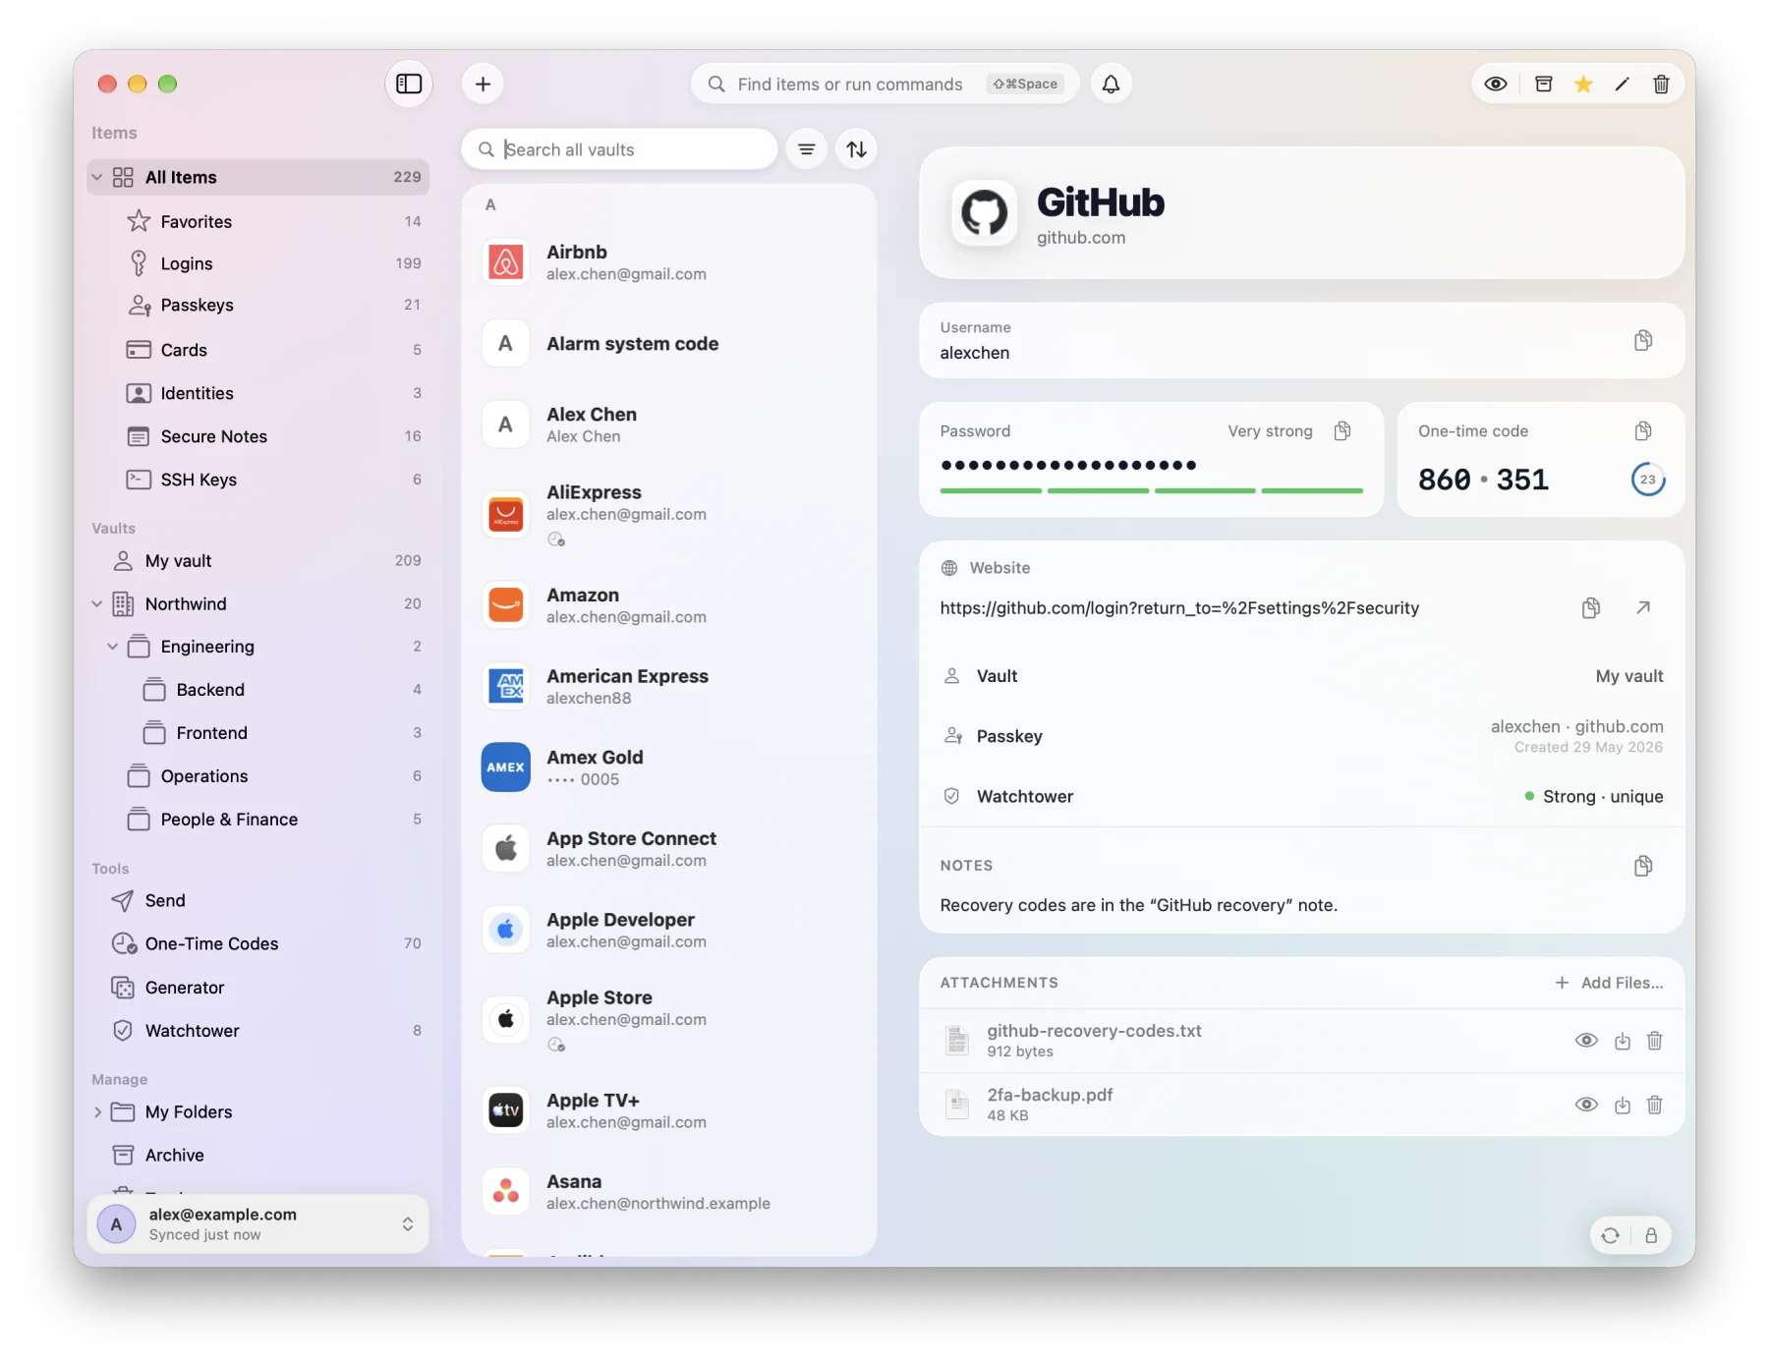Copy the notes text

pyautogui.click(x=1643, y=866)
